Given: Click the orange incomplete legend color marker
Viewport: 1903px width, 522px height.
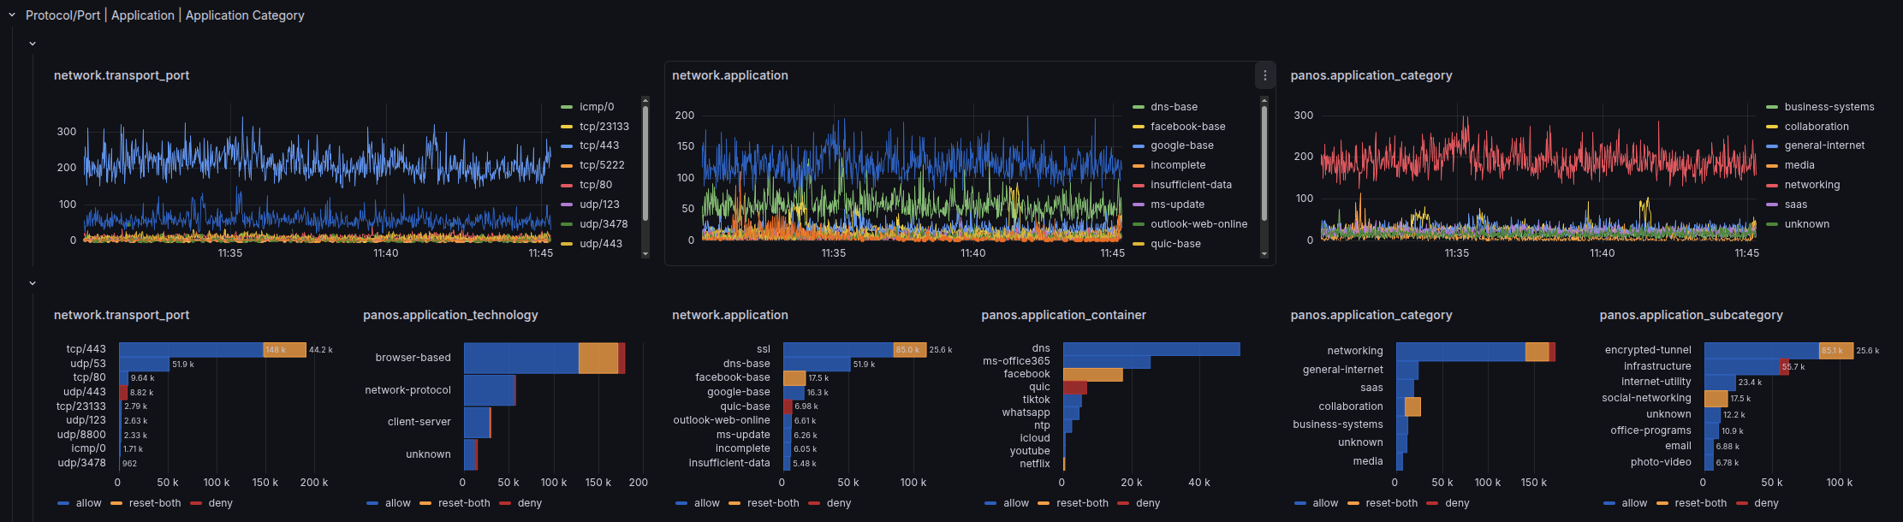Looking at the screenshot, I should point(1138,166).
